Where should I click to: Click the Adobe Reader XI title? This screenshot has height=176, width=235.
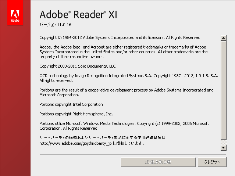click(78, 15)
